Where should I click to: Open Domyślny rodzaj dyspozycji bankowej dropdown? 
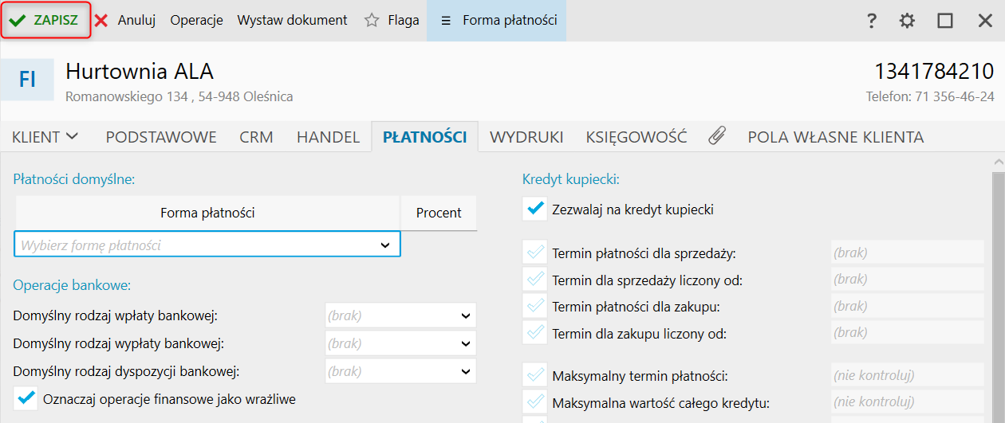tap(466, 371)
